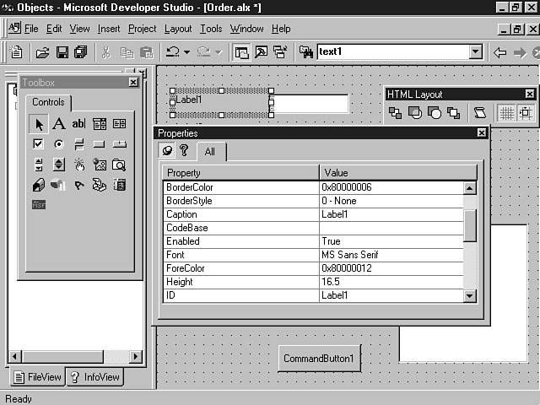Image resolution: width=540 pixels, height=405 pixels.
Task: Toggle Show Grid in HTML Layout toolbar
Action: click(x=506, y=112)
